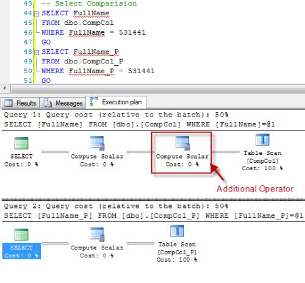Click Query 1 SQL text 'SELECT [FullName] FROM'
Image resolution: width=305 pixels, height=283 pixels.
point(56,124)
